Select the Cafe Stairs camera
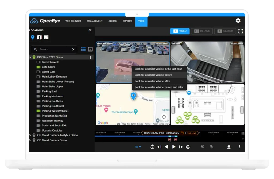Viewport: 274px width, 179px height. pos(48,67)
